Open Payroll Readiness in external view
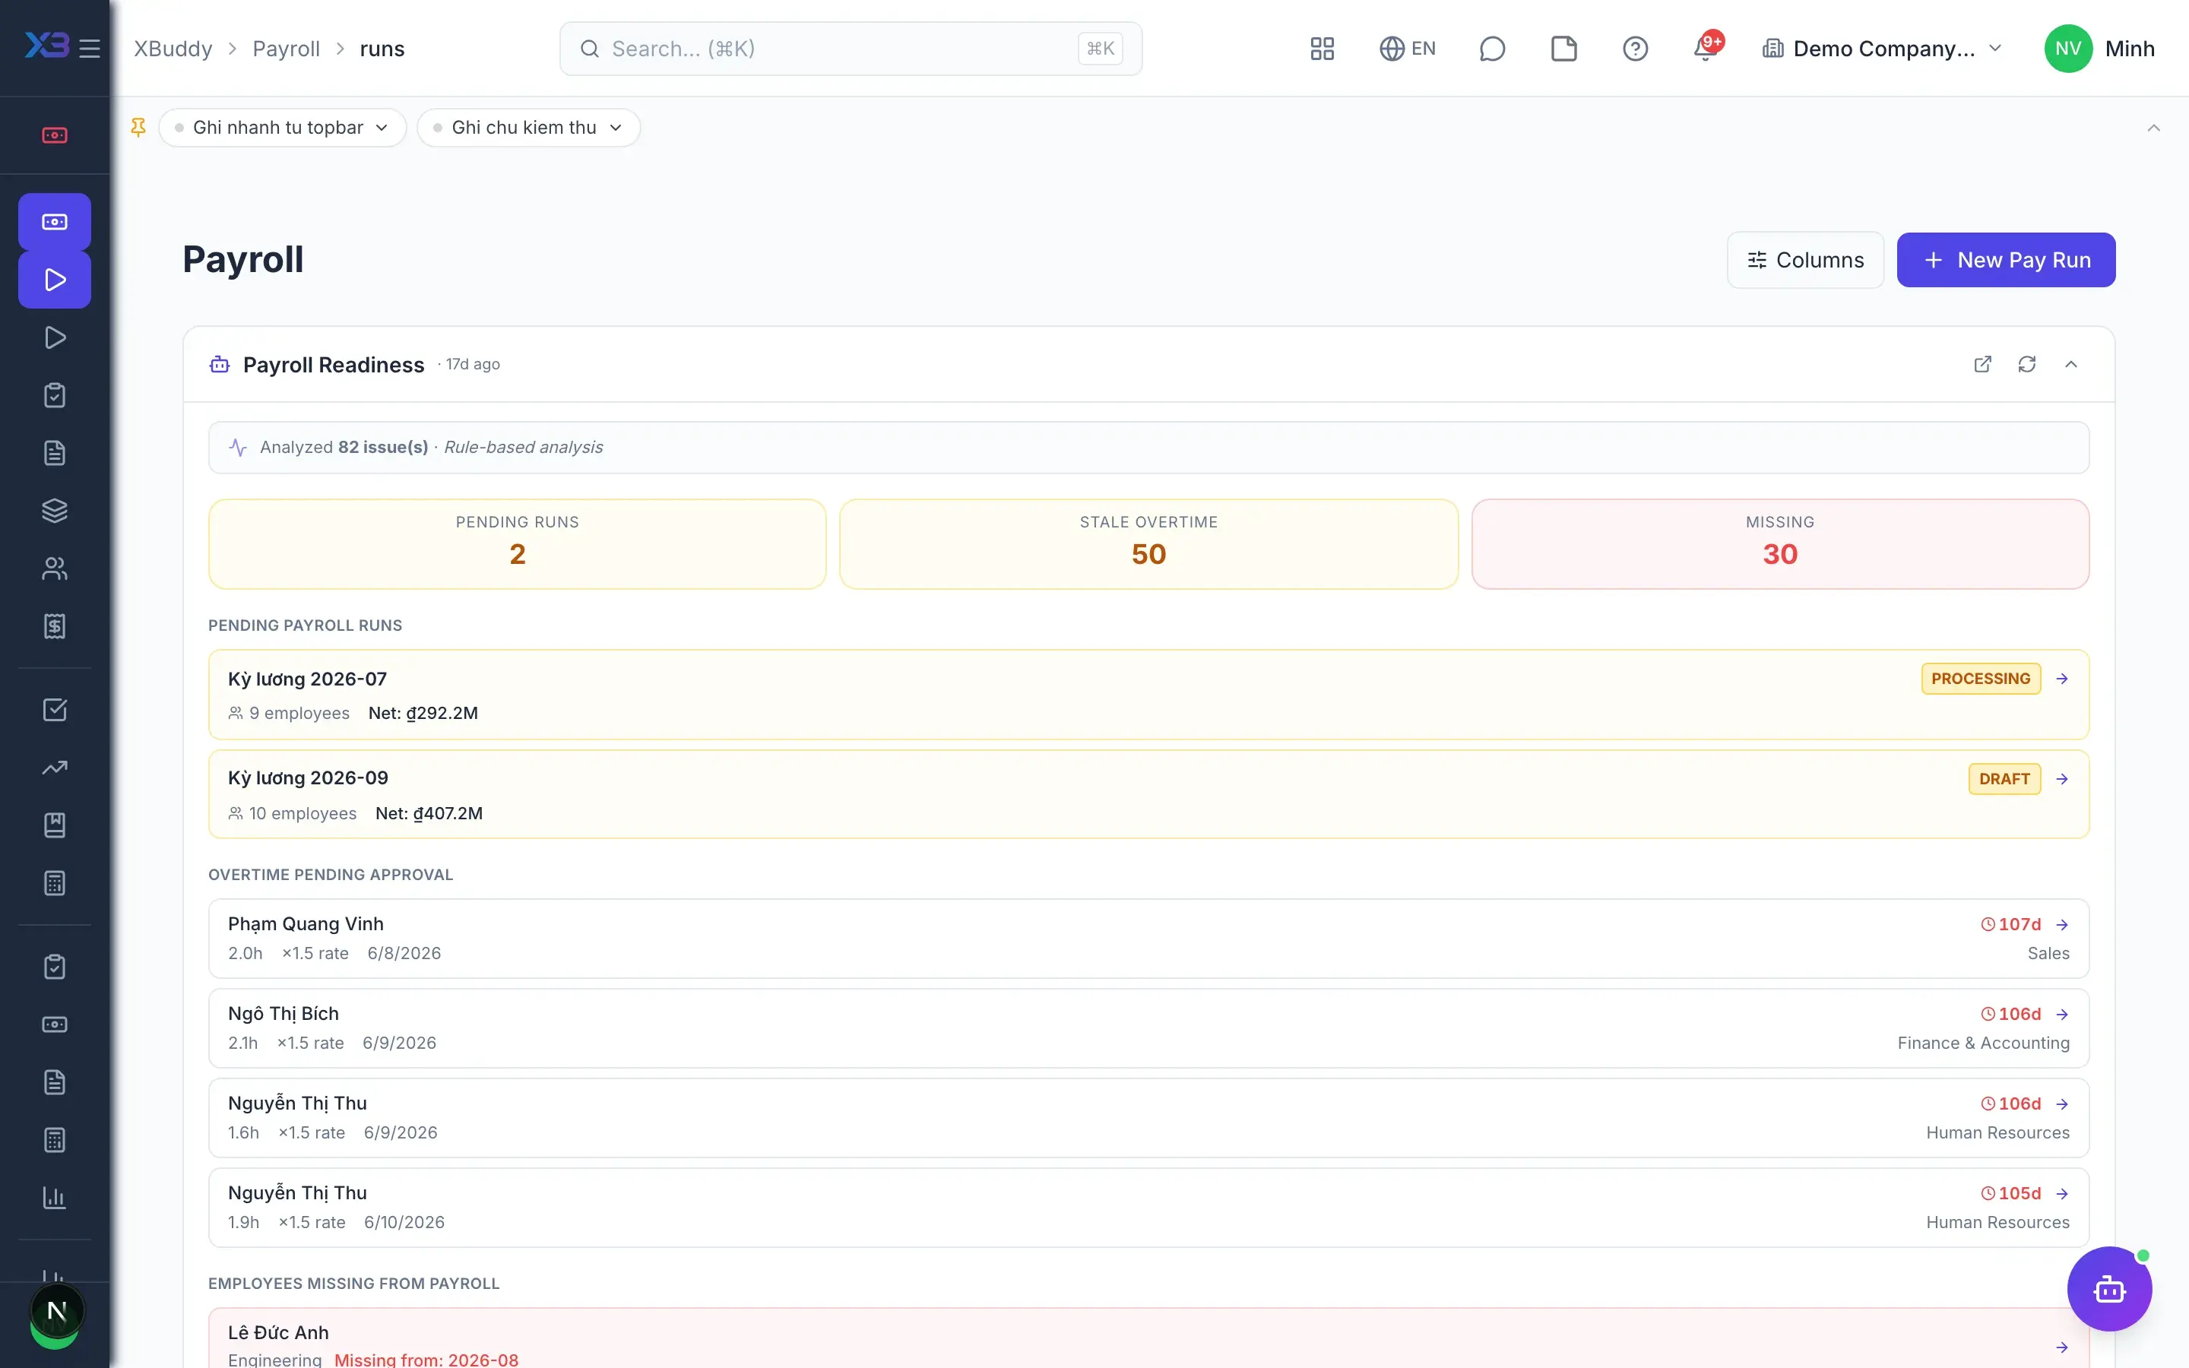The height and width of the screenshot is (1368, 2189). point(1982,365)
